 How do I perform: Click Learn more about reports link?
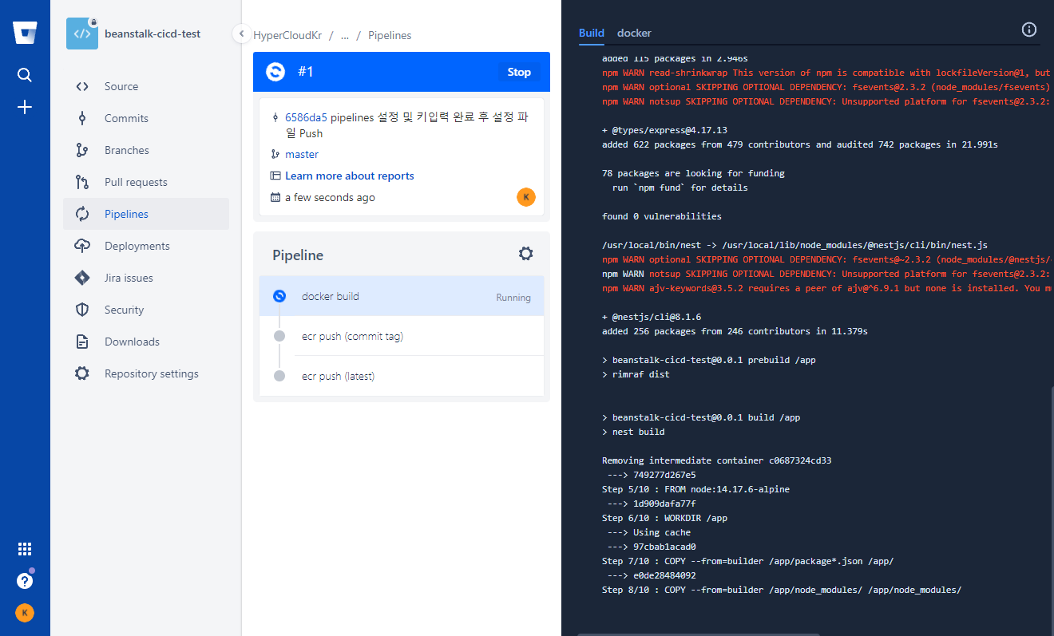pos(350,176)
